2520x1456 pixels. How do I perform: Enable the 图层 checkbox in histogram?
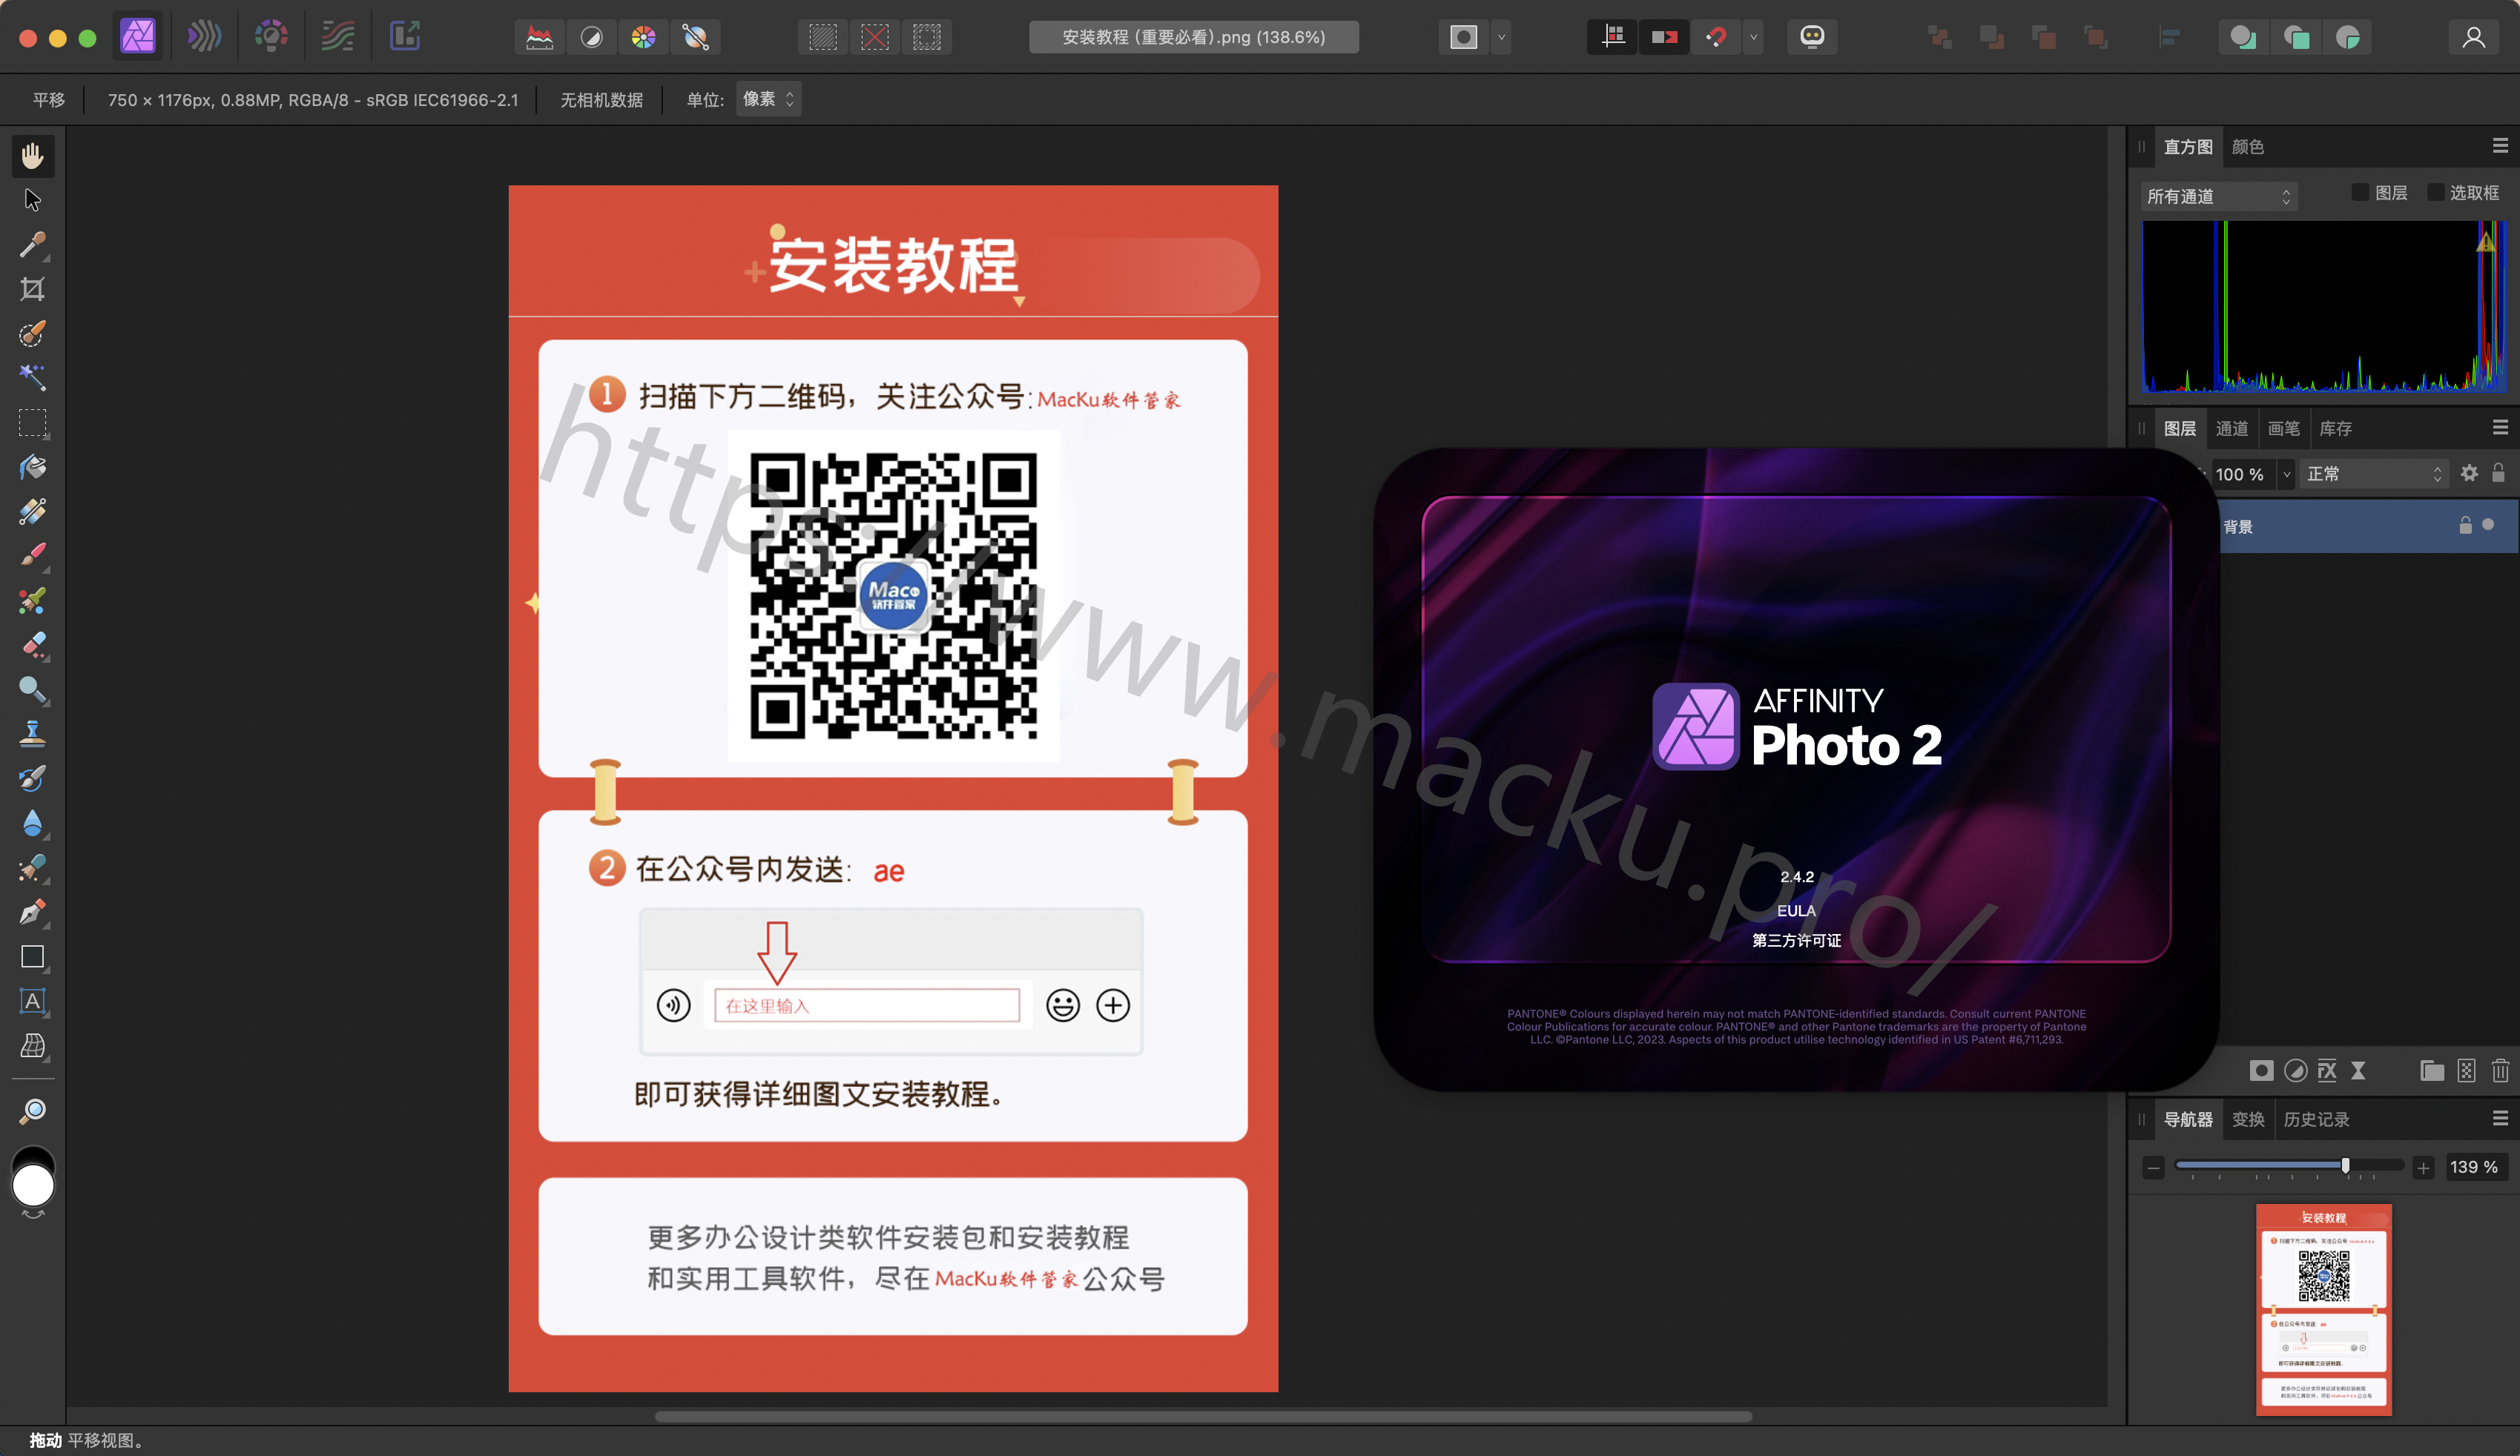tap(2360, 192)
